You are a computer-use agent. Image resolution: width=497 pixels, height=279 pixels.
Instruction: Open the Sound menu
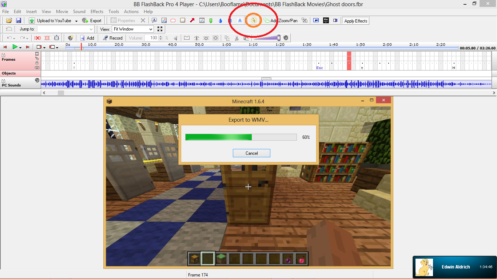coord(79,12)
